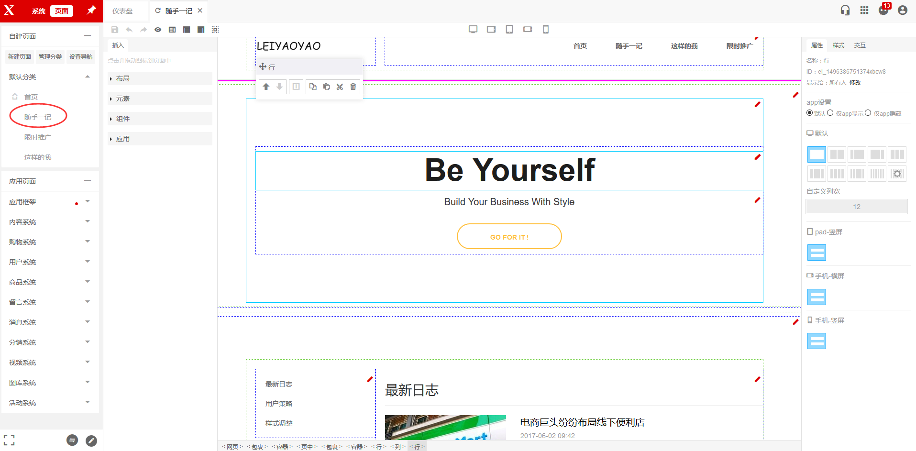This screenshot has width=916, height=451.
Task: Expand the 布局 section in the insert panel
Action: (122, 78)
